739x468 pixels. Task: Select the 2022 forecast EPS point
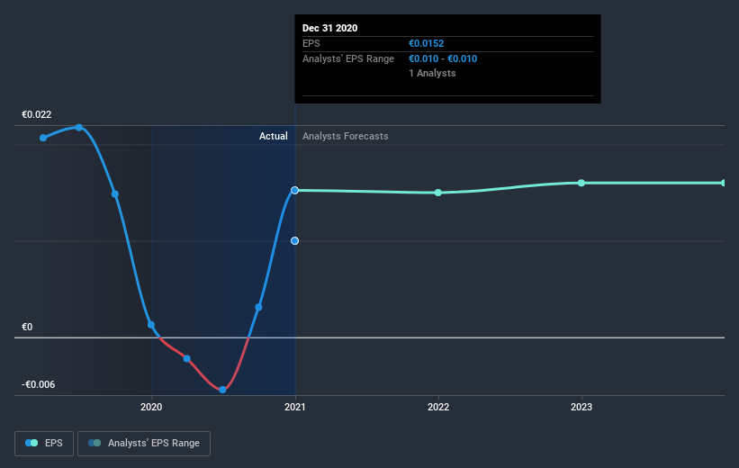pyautogui.click(x=437, y=193)
